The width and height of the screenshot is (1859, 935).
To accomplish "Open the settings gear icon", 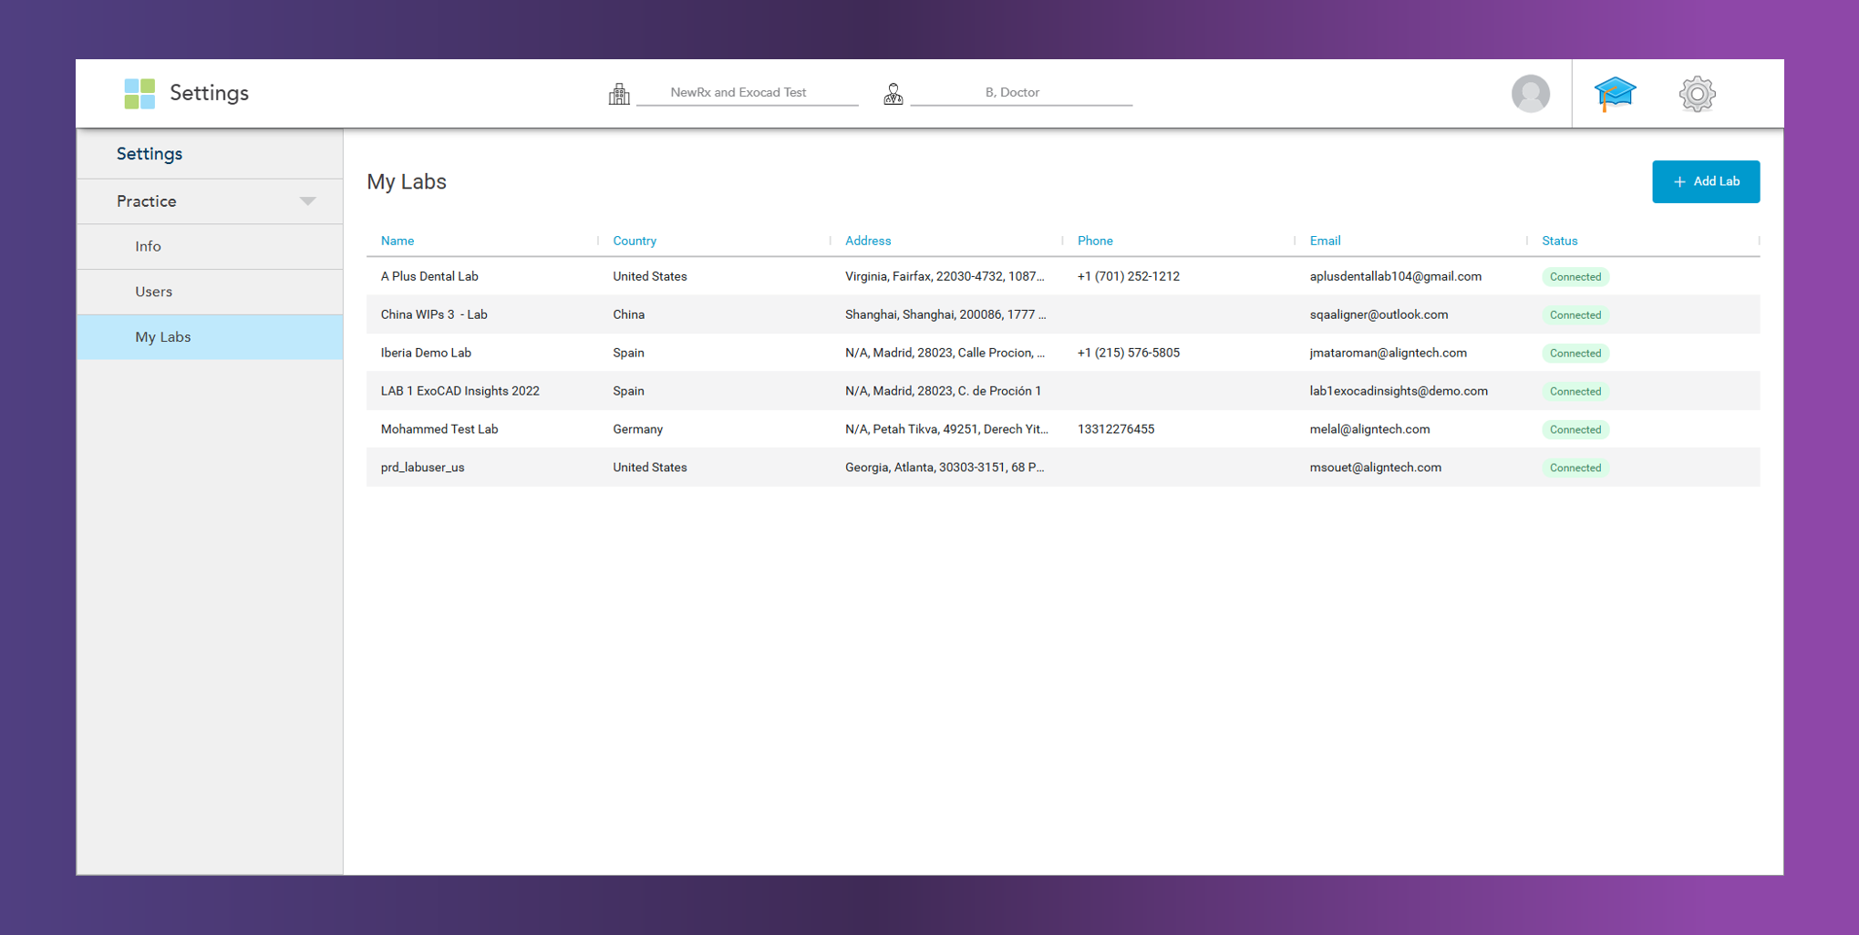I will [1696, 93].
